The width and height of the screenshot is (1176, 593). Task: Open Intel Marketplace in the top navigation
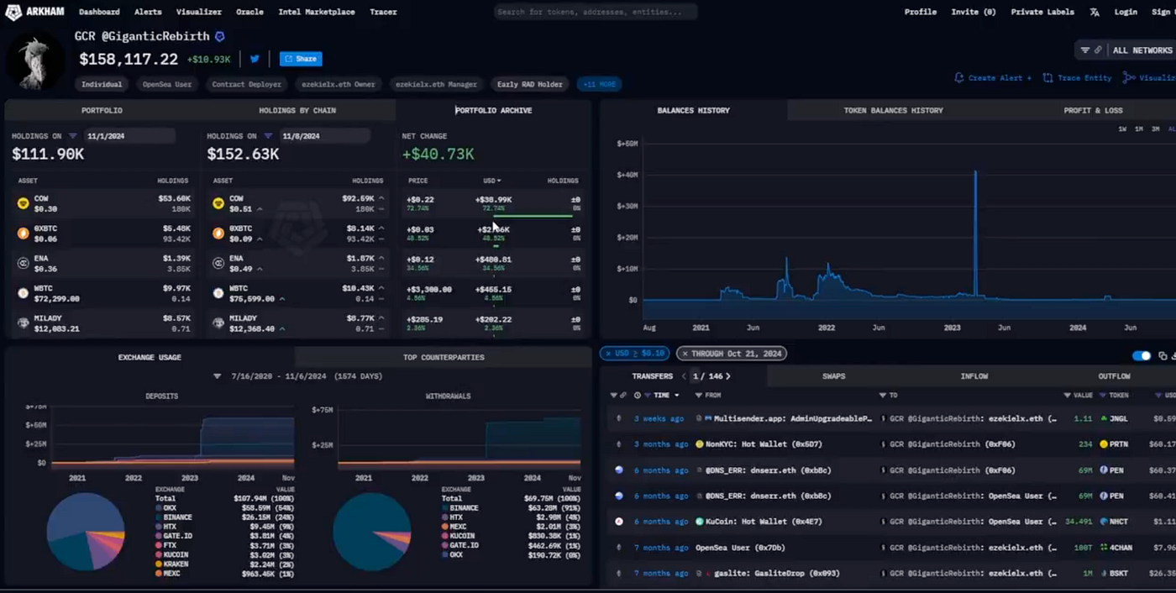pyautogui.click(x=317, y=12)
